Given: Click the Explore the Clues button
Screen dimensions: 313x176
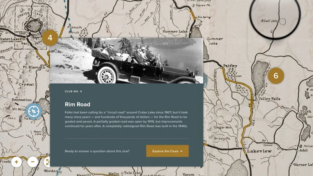Looking at the screenshot, I should coord(167,151).
